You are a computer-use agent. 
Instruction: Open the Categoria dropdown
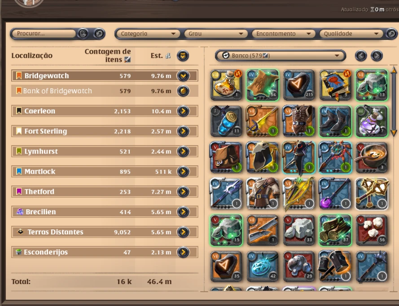148,34
